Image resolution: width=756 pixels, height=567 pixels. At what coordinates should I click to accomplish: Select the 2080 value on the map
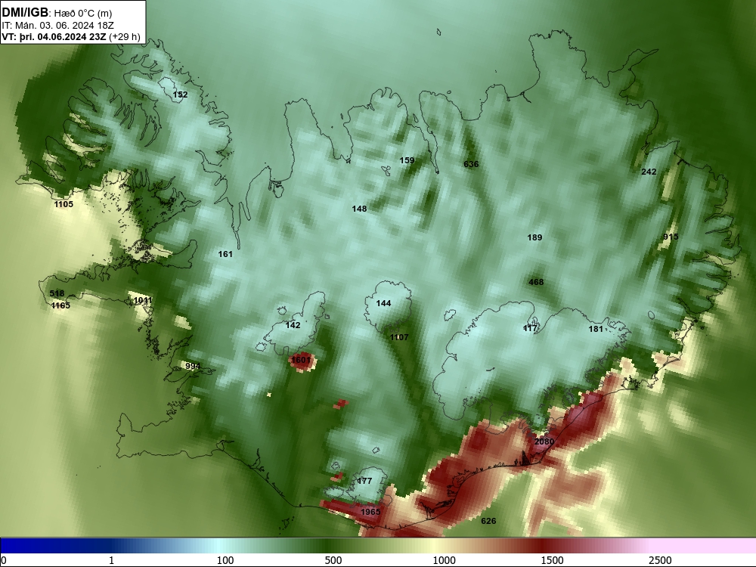point(544,442)
